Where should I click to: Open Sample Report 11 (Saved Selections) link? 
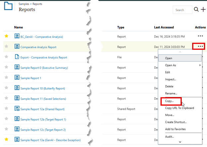pos(43,99)
